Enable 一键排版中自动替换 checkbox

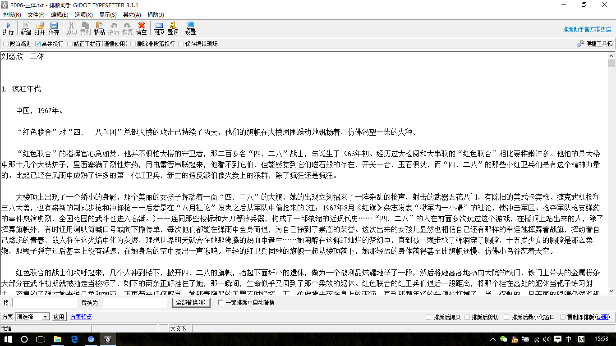click(221, 302)
